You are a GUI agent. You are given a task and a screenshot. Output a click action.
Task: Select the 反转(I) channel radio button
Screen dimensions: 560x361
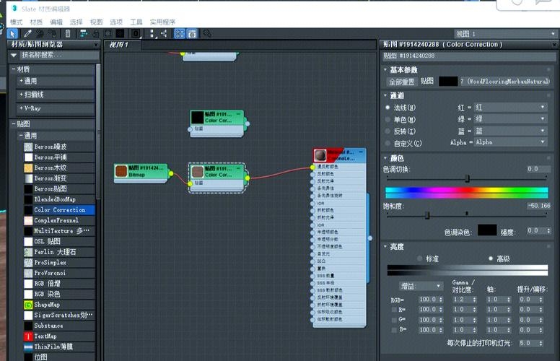(x=388, y=131)
